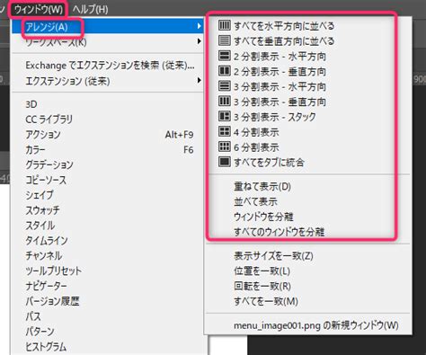Screen dimensions: 426x355
Task: Click the 6-up layout icon
Action: pyautogui.click(x=225, y=146)
